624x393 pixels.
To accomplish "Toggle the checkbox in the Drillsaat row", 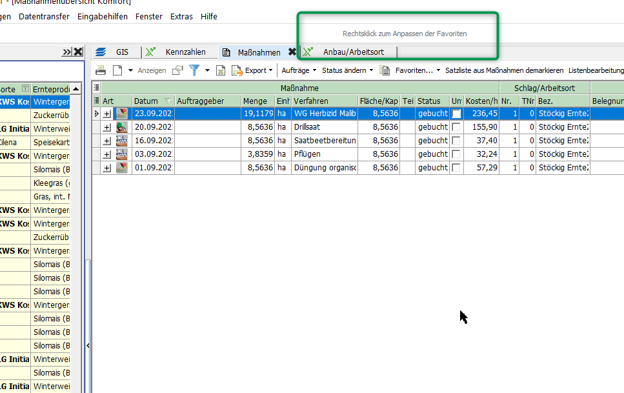I will tap(456, 127).
